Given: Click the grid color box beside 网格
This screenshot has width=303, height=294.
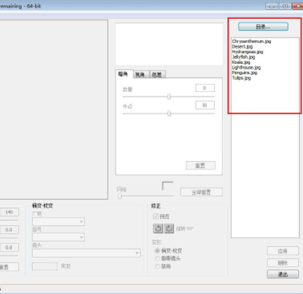Looking at the screenshot, I should tap(167, 186).
